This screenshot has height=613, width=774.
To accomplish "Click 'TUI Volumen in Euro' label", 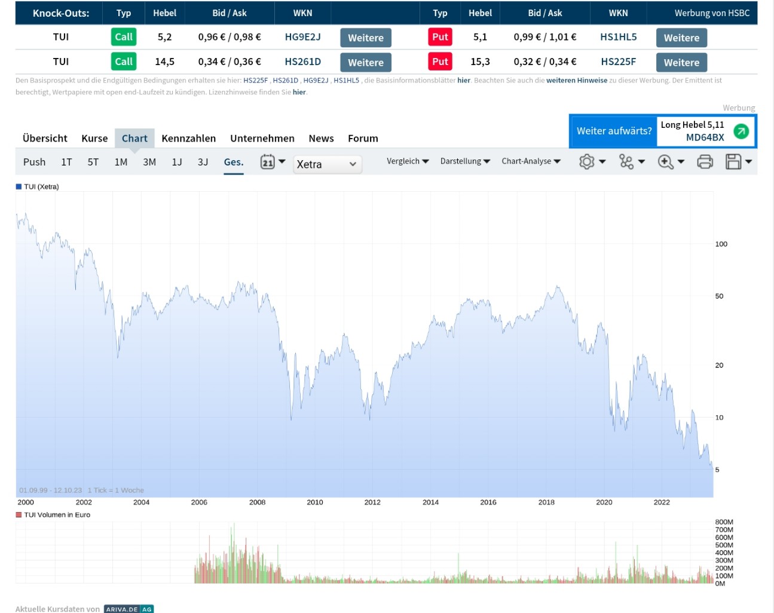I will 57,515.
